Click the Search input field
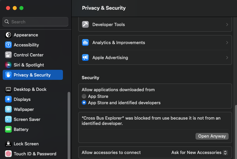The height and width of the screenshot is (159, 237). click(35, 22)
